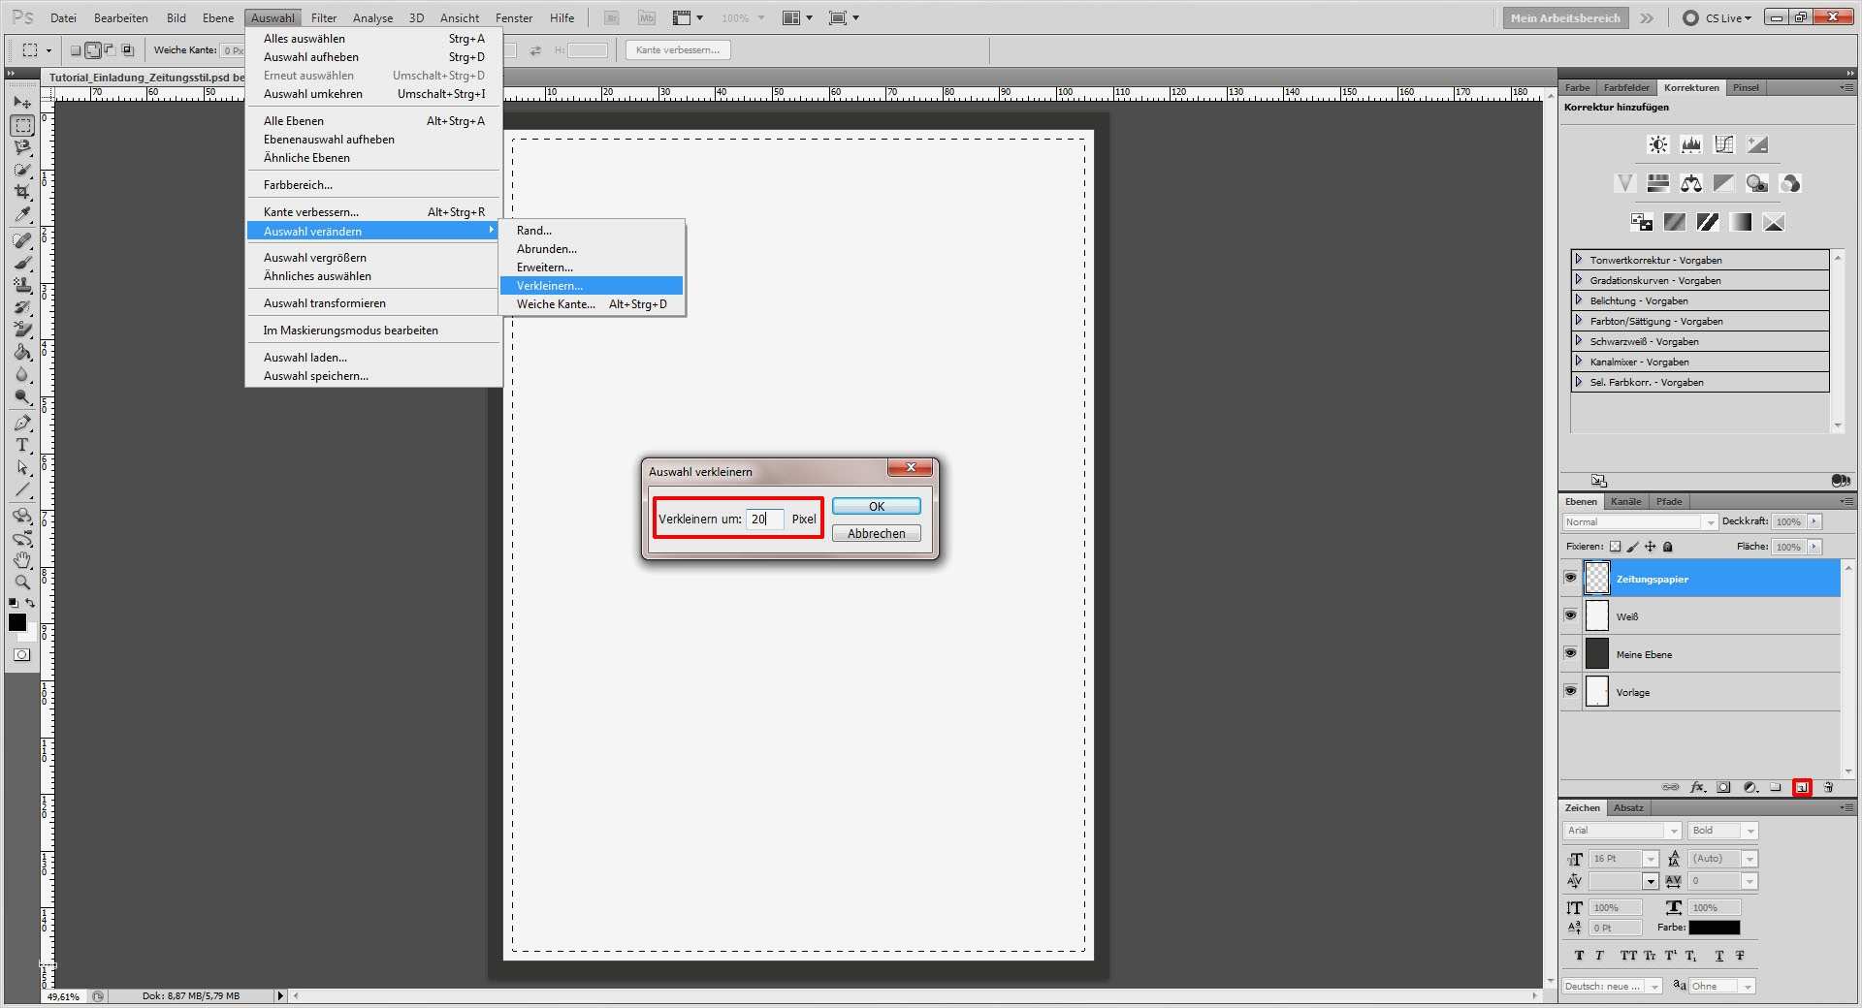This screenshot has height=1008, width=1862.
Task: Select the Hand tool
Action: point(22,560)
